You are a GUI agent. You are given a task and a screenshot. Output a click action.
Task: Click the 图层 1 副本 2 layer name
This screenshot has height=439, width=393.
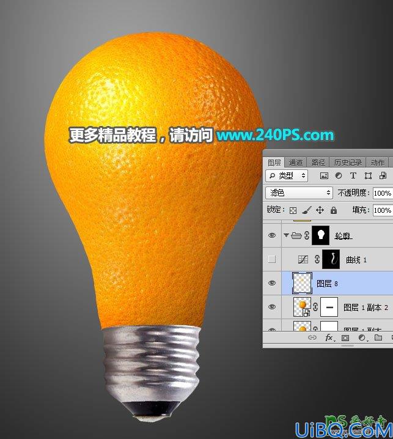click(x=365, y=308)
